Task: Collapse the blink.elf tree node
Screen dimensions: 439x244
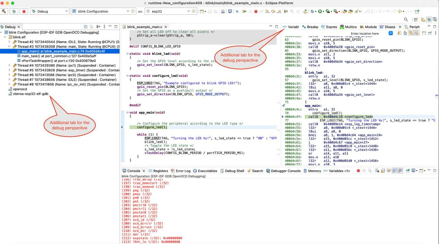Action: (4, 37)
